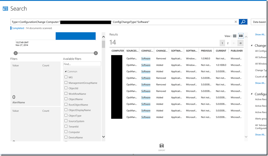This screenshot has height=156, width=268.
Task: Click the Search page header icon
Action: coord(5,9)
